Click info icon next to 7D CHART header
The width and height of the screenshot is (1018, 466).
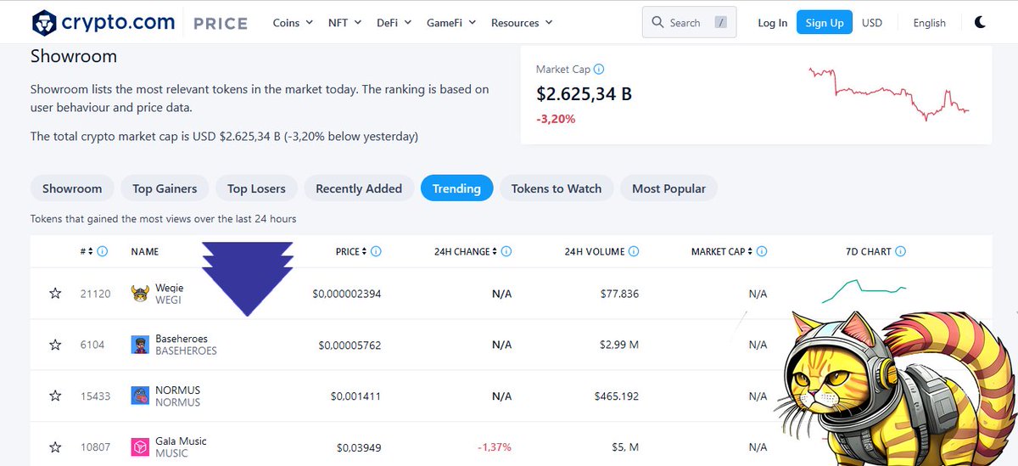pyautogui.click(x=900, y=251)
